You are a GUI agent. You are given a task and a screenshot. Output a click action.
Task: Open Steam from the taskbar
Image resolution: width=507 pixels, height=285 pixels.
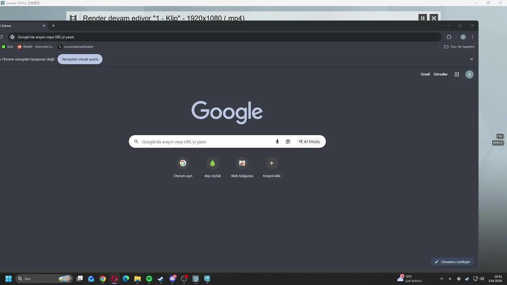pos(160,279)
